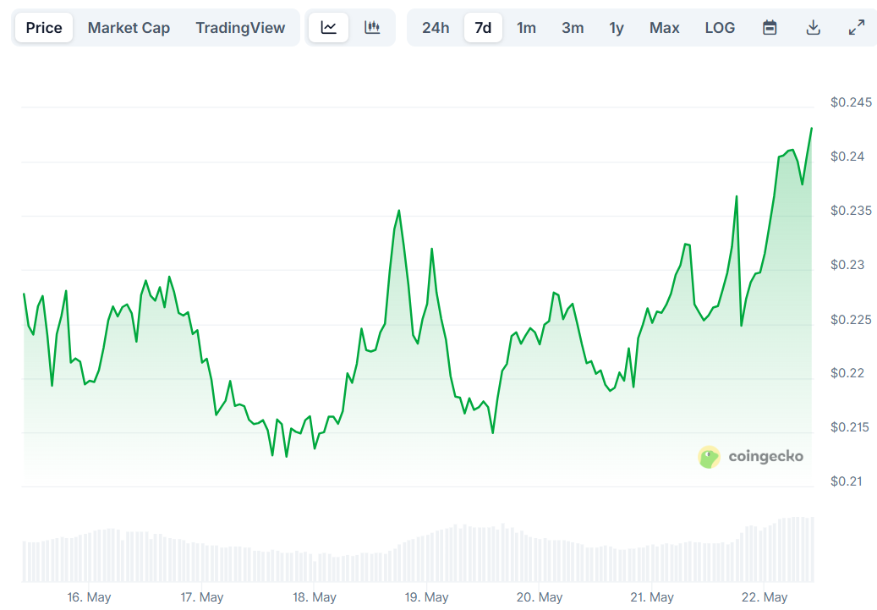Select 24h time range

(x=436, y=28)
